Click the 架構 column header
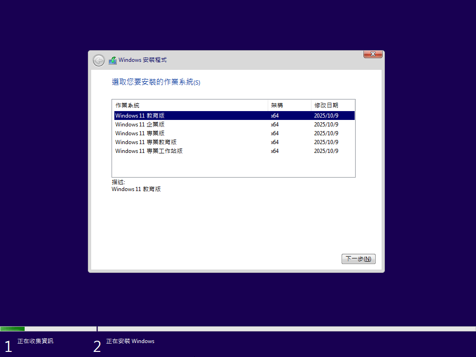The image size is (476, 357). [x=277, y=106]
